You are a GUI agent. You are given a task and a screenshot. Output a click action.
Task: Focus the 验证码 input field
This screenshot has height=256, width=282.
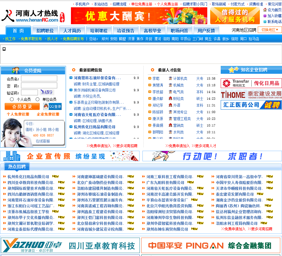pos(29,92)
